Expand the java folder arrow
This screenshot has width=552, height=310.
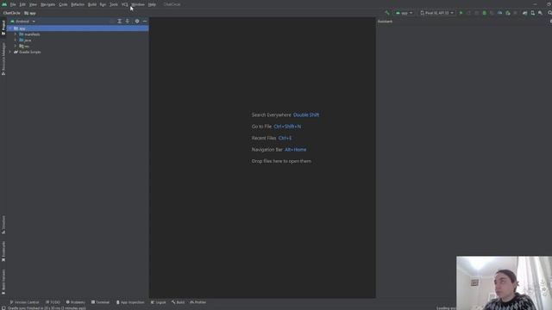(16, 40)
